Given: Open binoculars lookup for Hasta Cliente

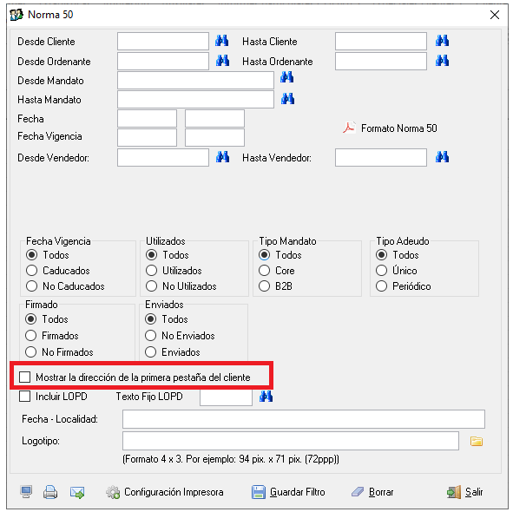Looking at the screenshot, I should click(x=442, y=41).
